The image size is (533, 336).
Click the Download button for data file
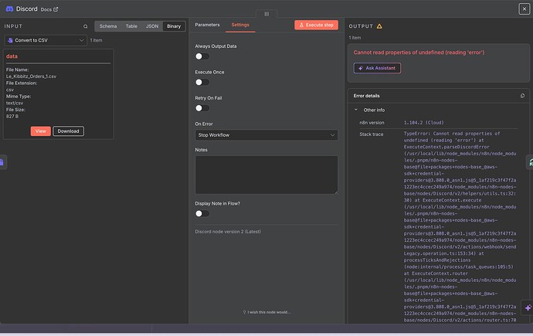(68, 131)
